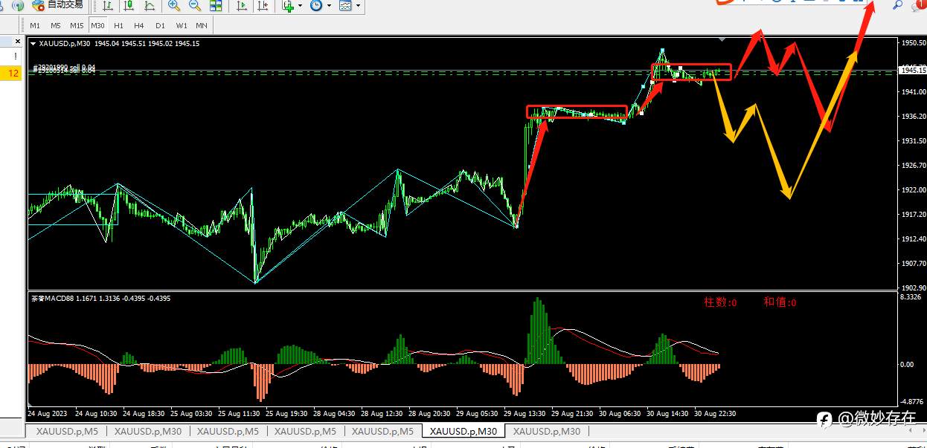Select the M5 timeframe

tap(55, 25)
